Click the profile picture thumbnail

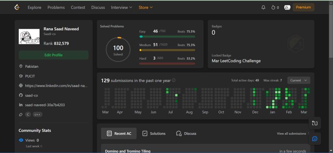(x=29, y=37)
